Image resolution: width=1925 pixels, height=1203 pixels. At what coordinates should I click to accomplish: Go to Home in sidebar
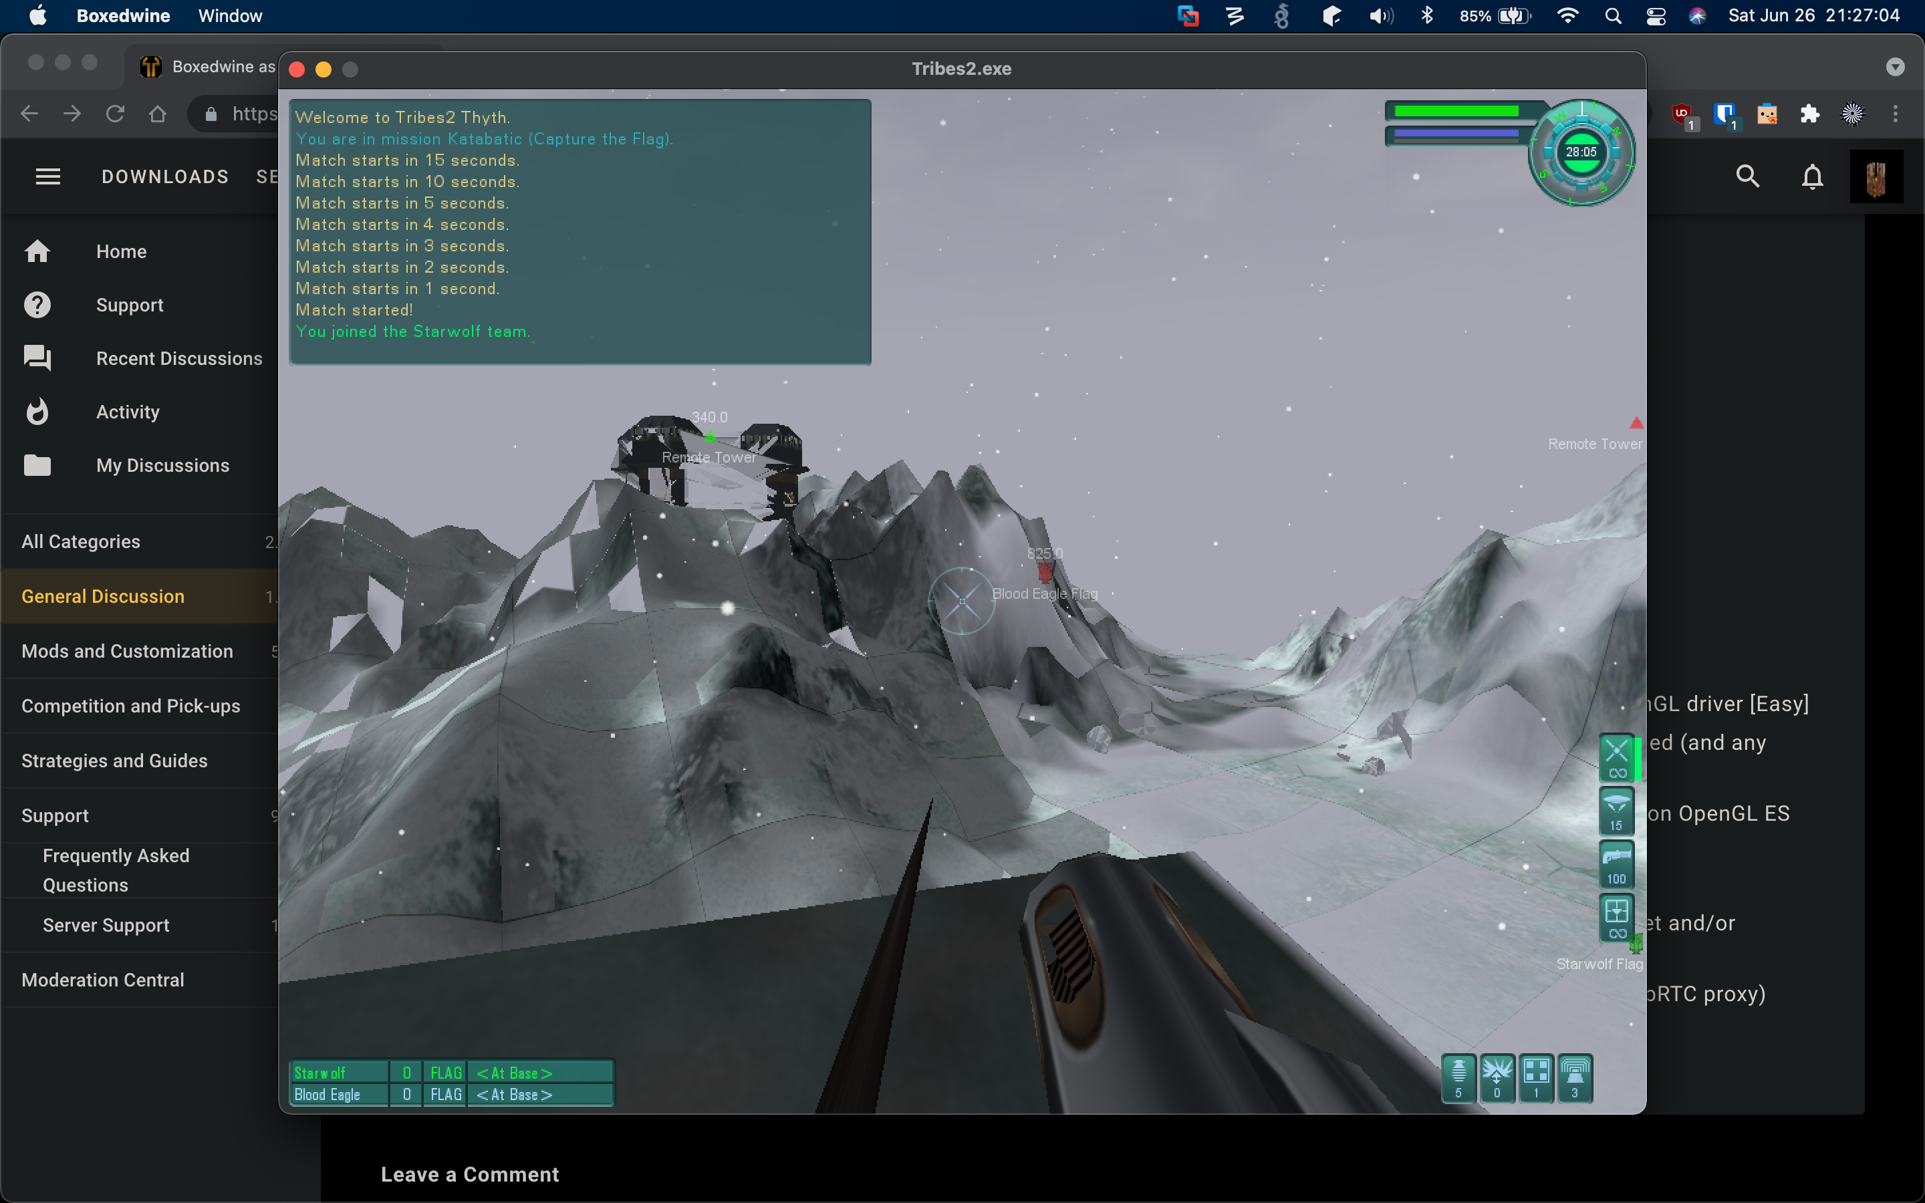pyautogui.click(x=121, y=251)
